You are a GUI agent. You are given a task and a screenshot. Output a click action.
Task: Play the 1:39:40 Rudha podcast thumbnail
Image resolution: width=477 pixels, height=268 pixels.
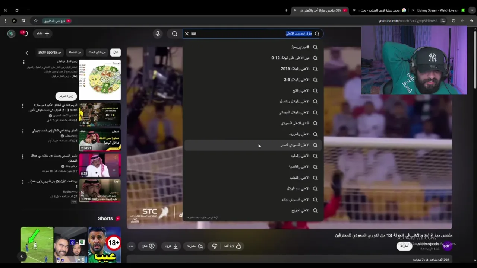(x=100, y=190)
